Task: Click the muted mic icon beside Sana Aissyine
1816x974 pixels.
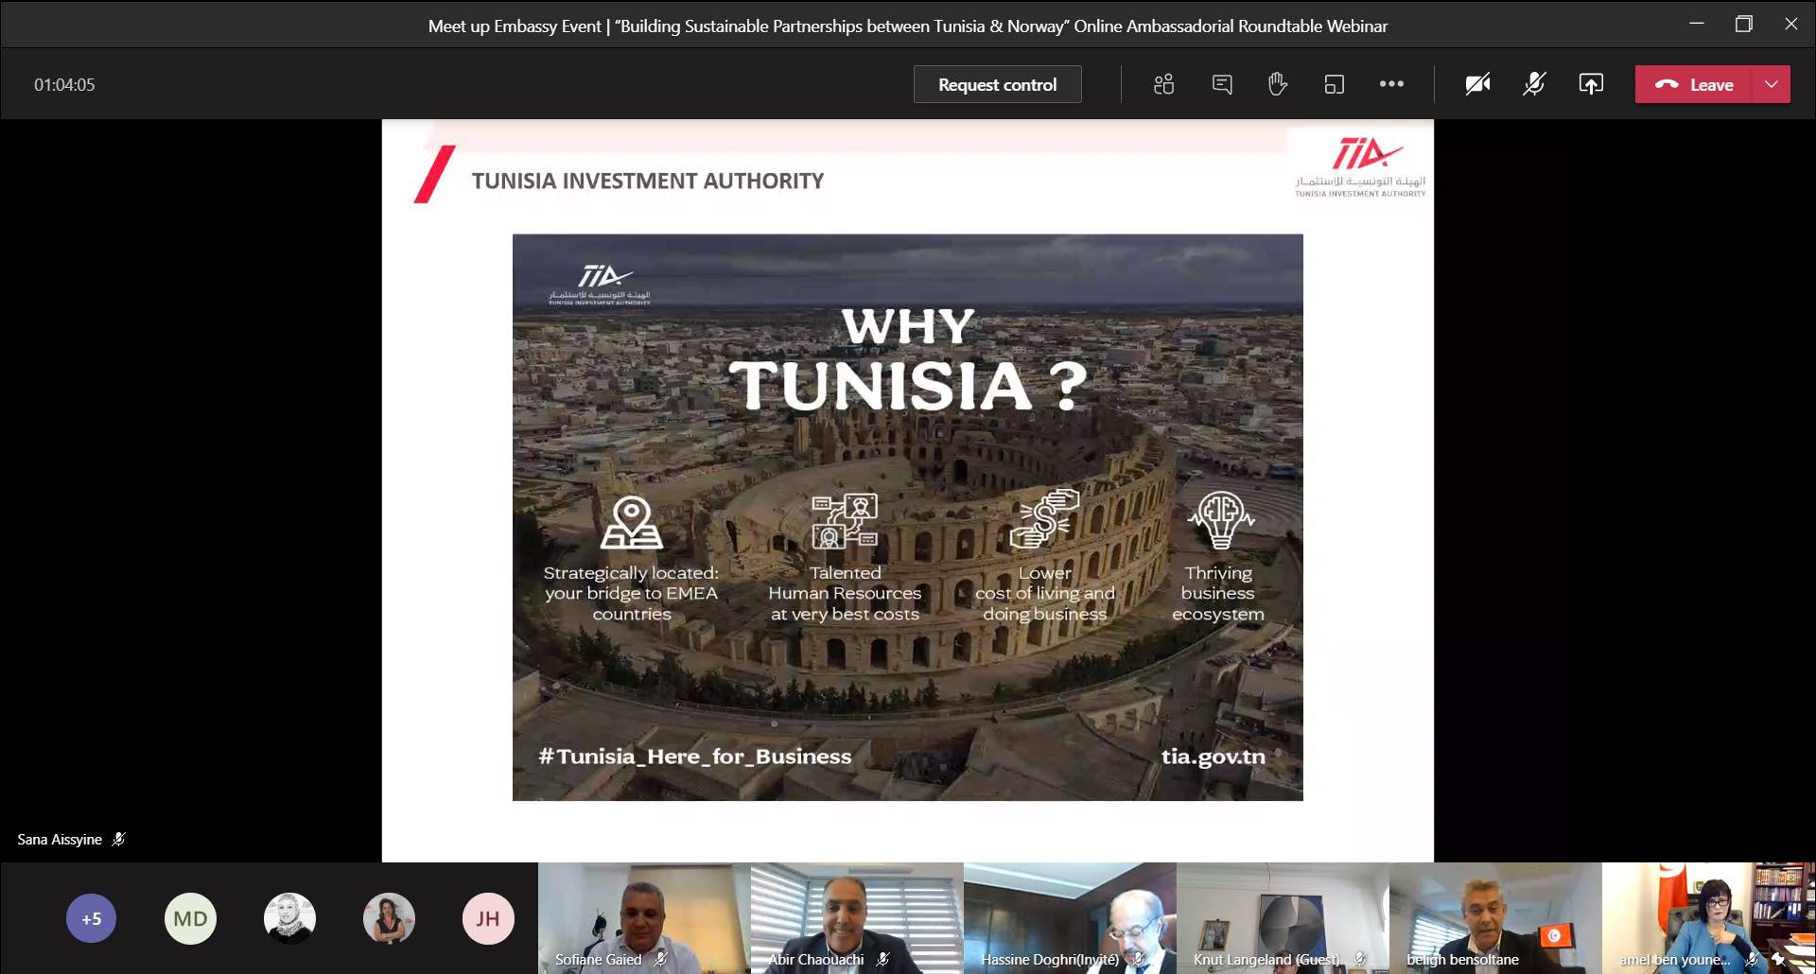Action: click(x=118, y=839)
